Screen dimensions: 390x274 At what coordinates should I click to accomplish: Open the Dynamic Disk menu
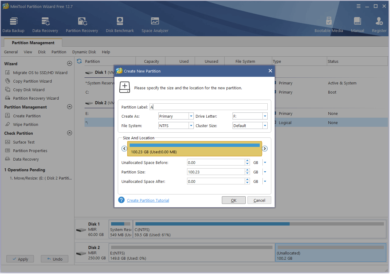point(84,52)
